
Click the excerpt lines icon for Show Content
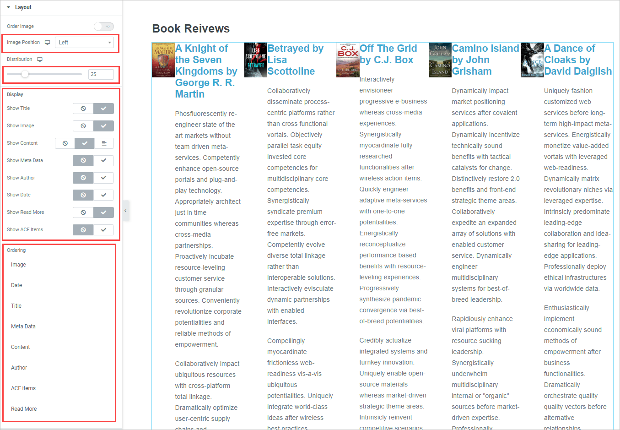pos(104,143)
